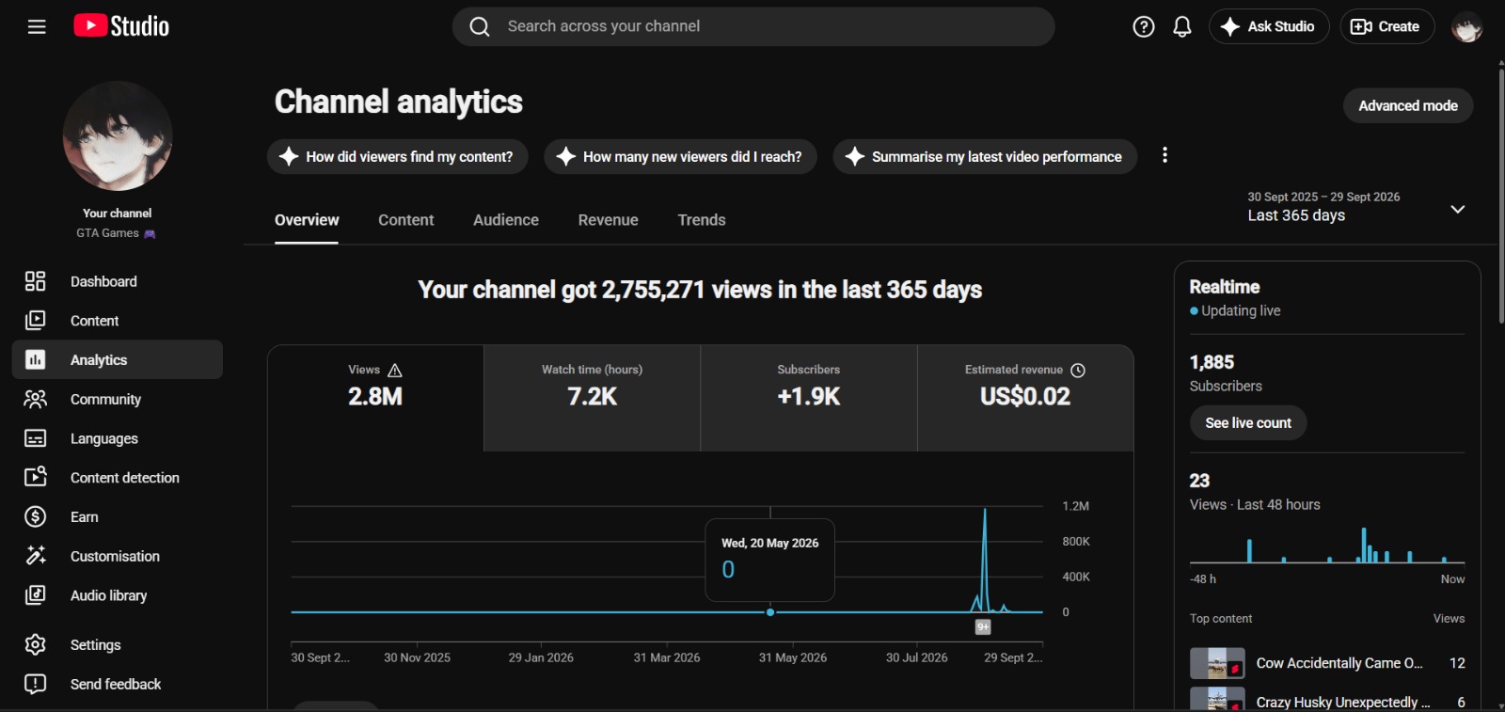
Task: Open the three-dot more options menu
Action: click(x=1164, y=155)
